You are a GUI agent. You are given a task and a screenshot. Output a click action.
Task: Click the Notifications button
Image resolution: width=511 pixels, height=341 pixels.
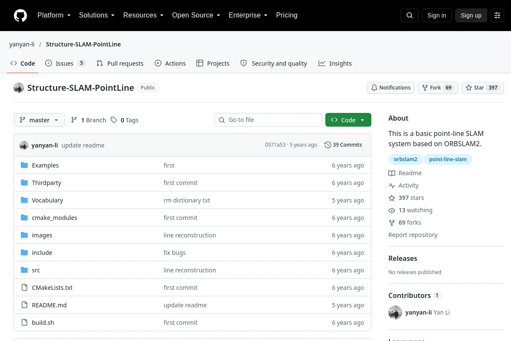pyautogui.click(x=390, y=88)
